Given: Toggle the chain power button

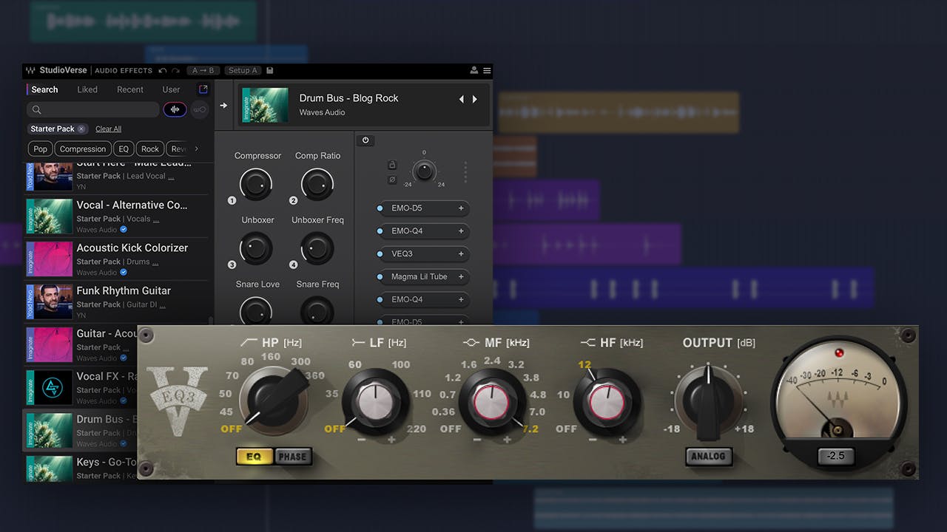Looking at the screenshot, I should click(x=365, y=140).
